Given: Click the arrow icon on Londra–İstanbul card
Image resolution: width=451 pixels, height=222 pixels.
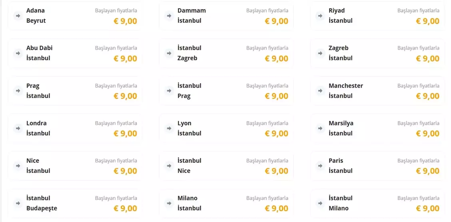Looking at the screenshot, I should tap(18, 128).
